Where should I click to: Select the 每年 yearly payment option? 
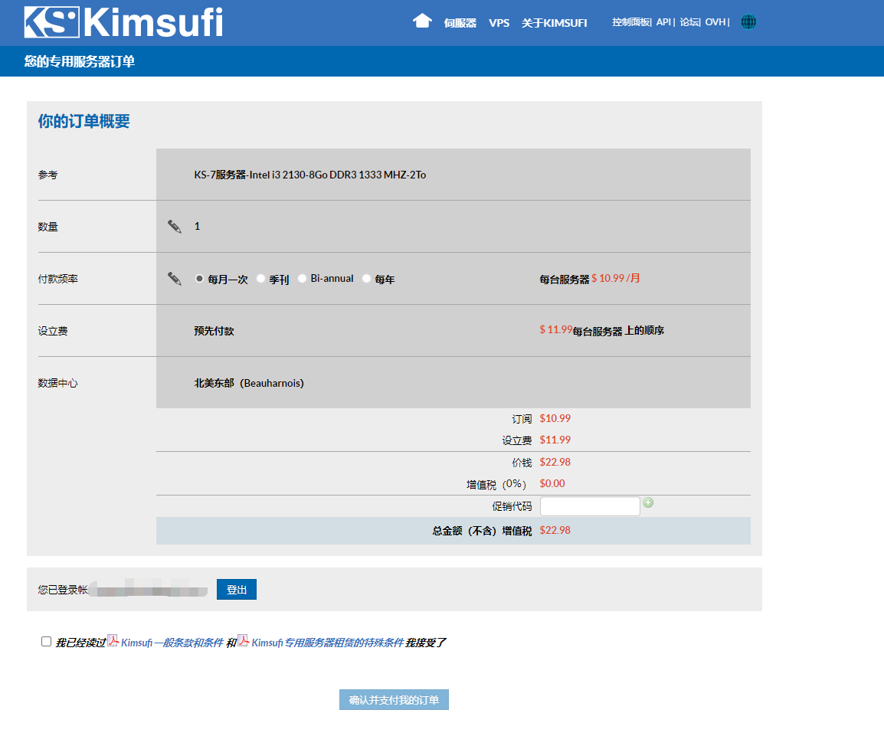pyautogui.click(x=367, y=279)
